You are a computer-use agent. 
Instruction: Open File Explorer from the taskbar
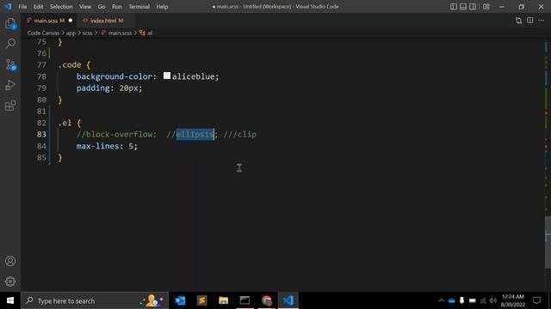(x=223, y=300)
